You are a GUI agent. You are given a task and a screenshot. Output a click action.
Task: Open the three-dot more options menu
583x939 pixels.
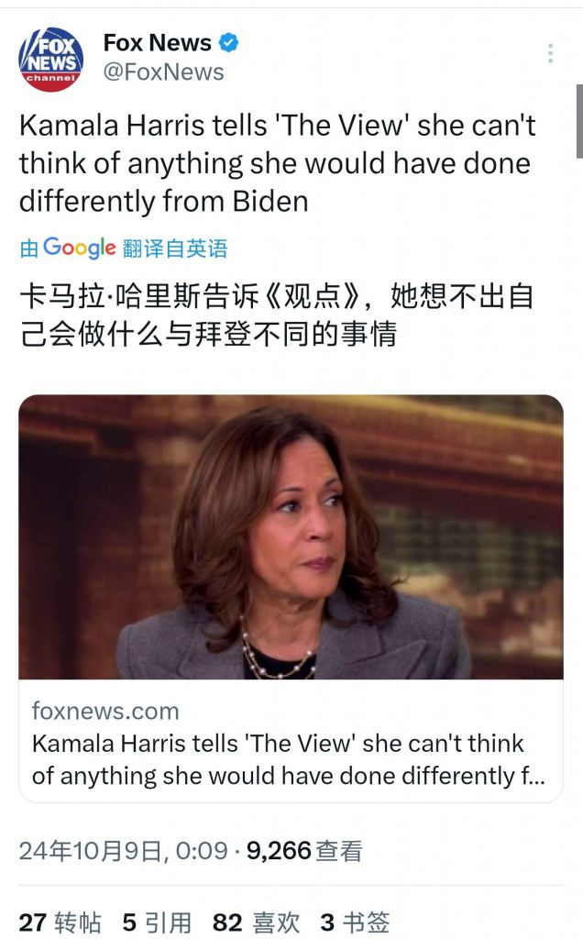coord(550,53)
